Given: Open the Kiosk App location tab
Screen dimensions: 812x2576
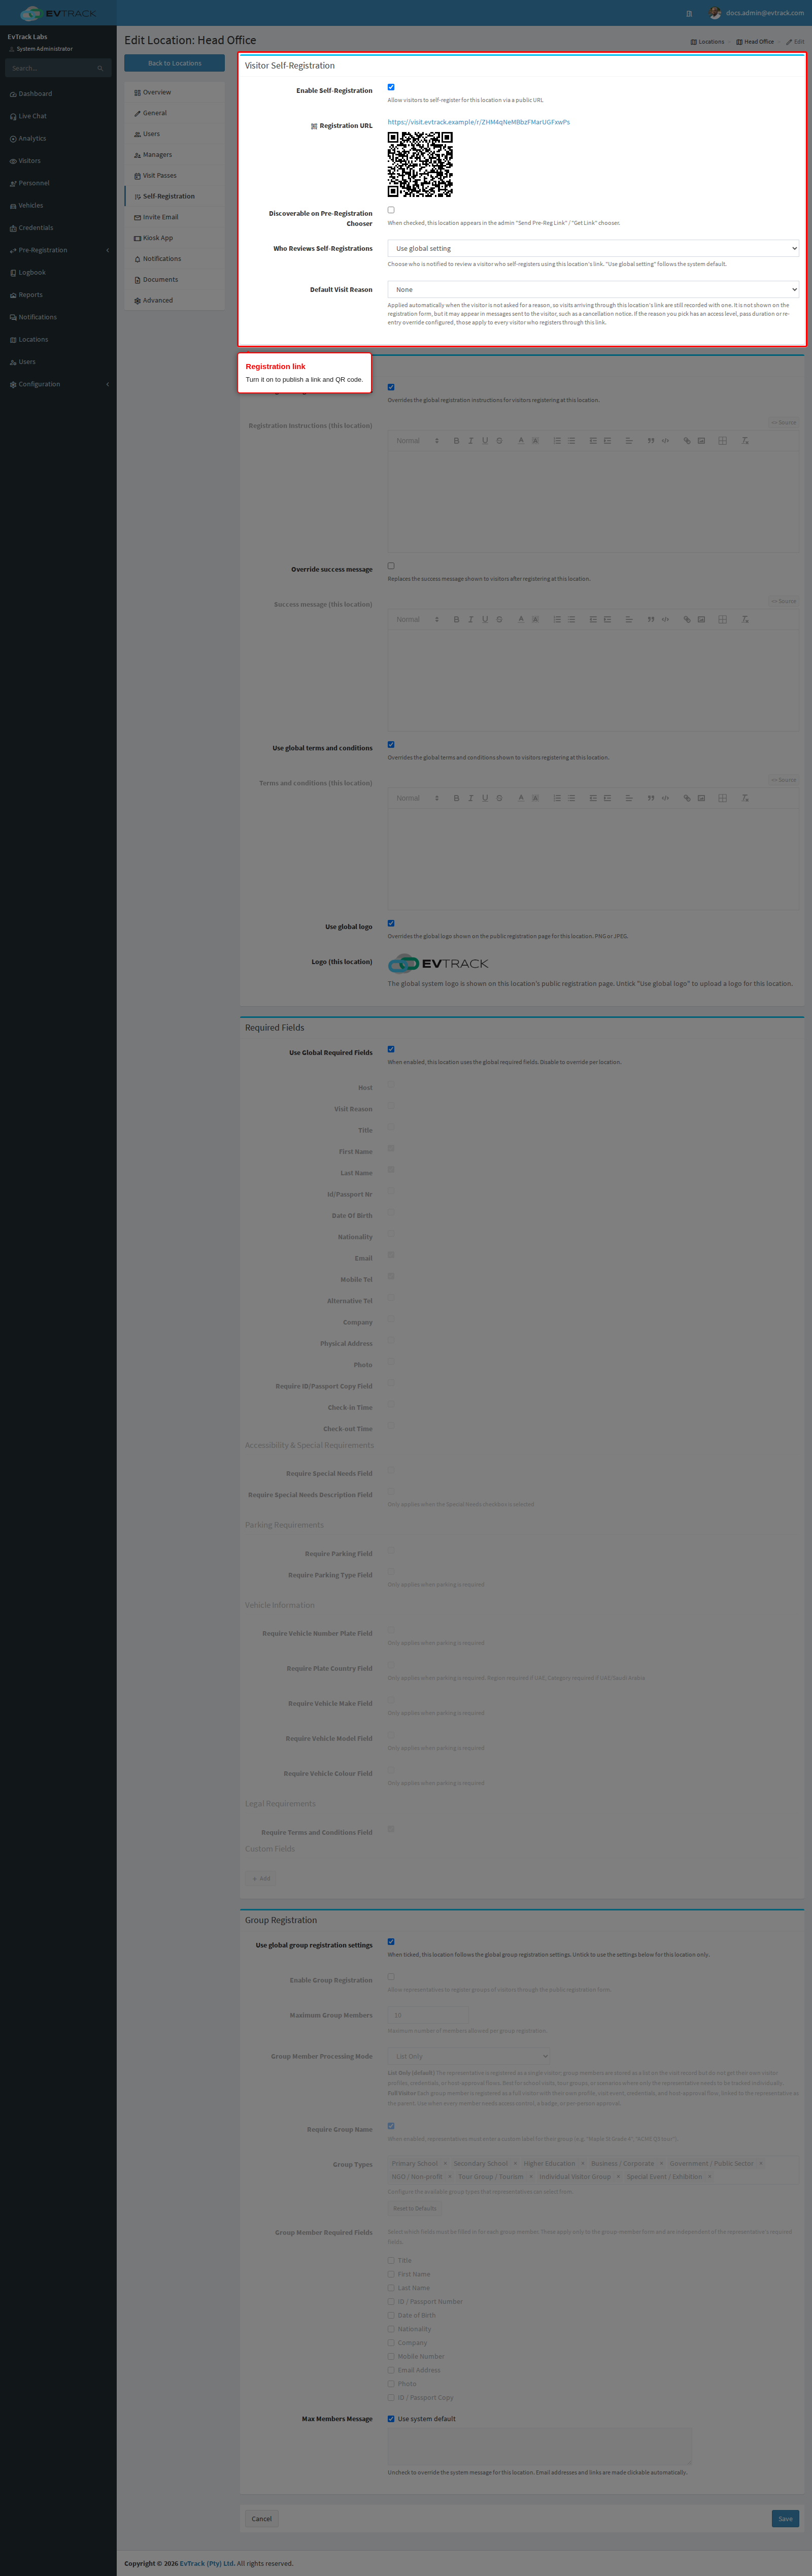Looking at the screenshot, I should (x=174, y=238).
